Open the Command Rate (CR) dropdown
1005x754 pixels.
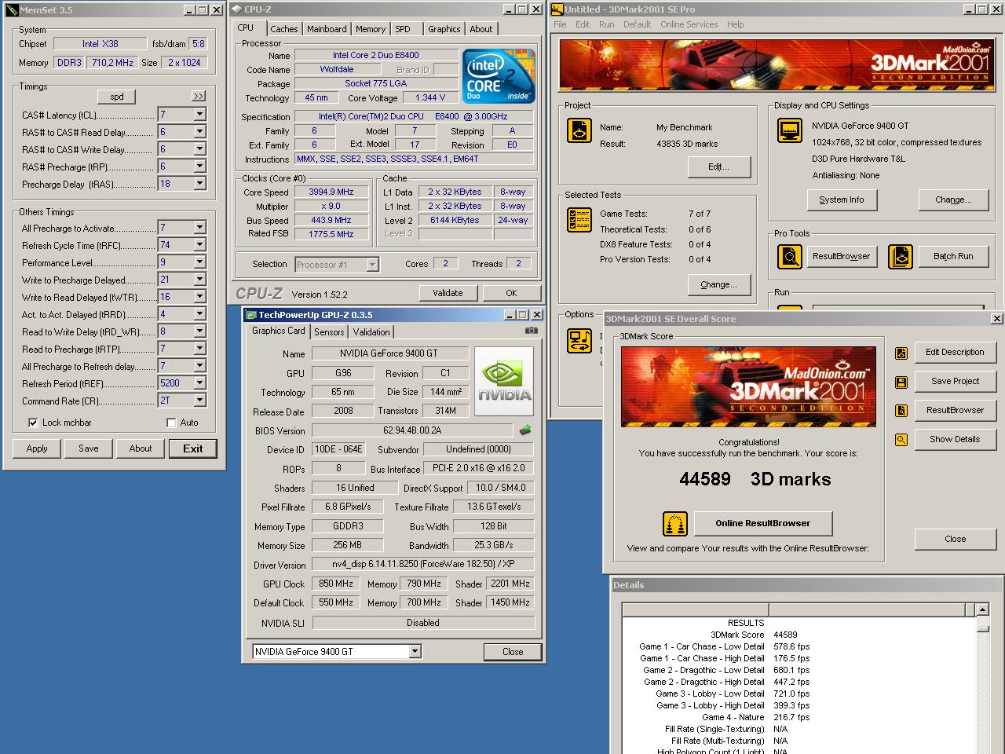[199, 401]
